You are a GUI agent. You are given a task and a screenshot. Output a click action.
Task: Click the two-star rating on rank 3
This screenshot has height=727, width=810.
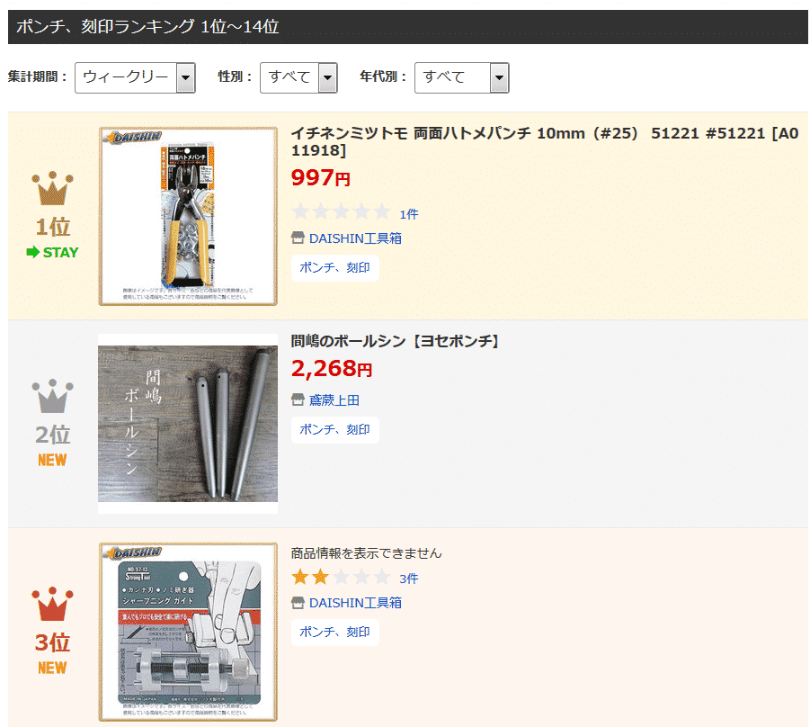click(x=341, y=577)
